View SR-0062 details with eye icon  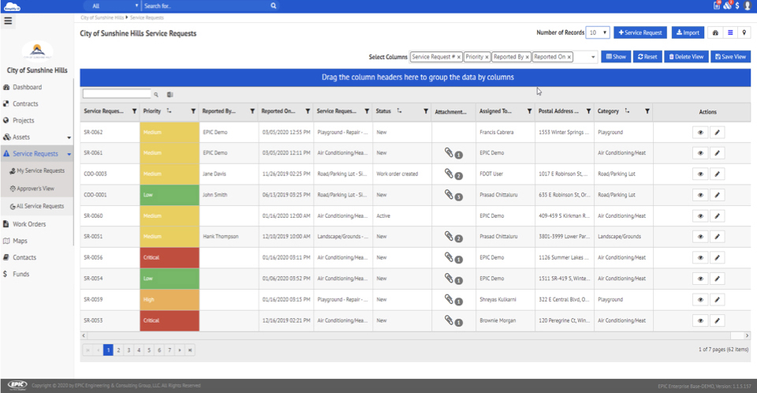699,133
